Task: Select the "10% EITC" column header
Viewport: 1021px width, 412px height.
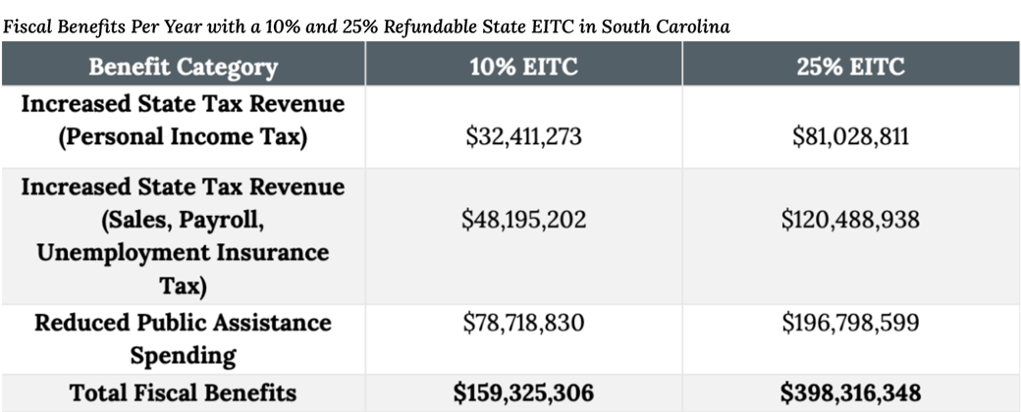Action: click(523, 67)
